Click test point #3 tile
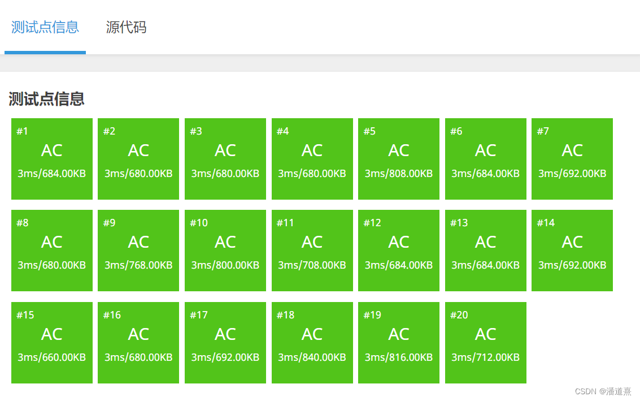 (225, 159)
